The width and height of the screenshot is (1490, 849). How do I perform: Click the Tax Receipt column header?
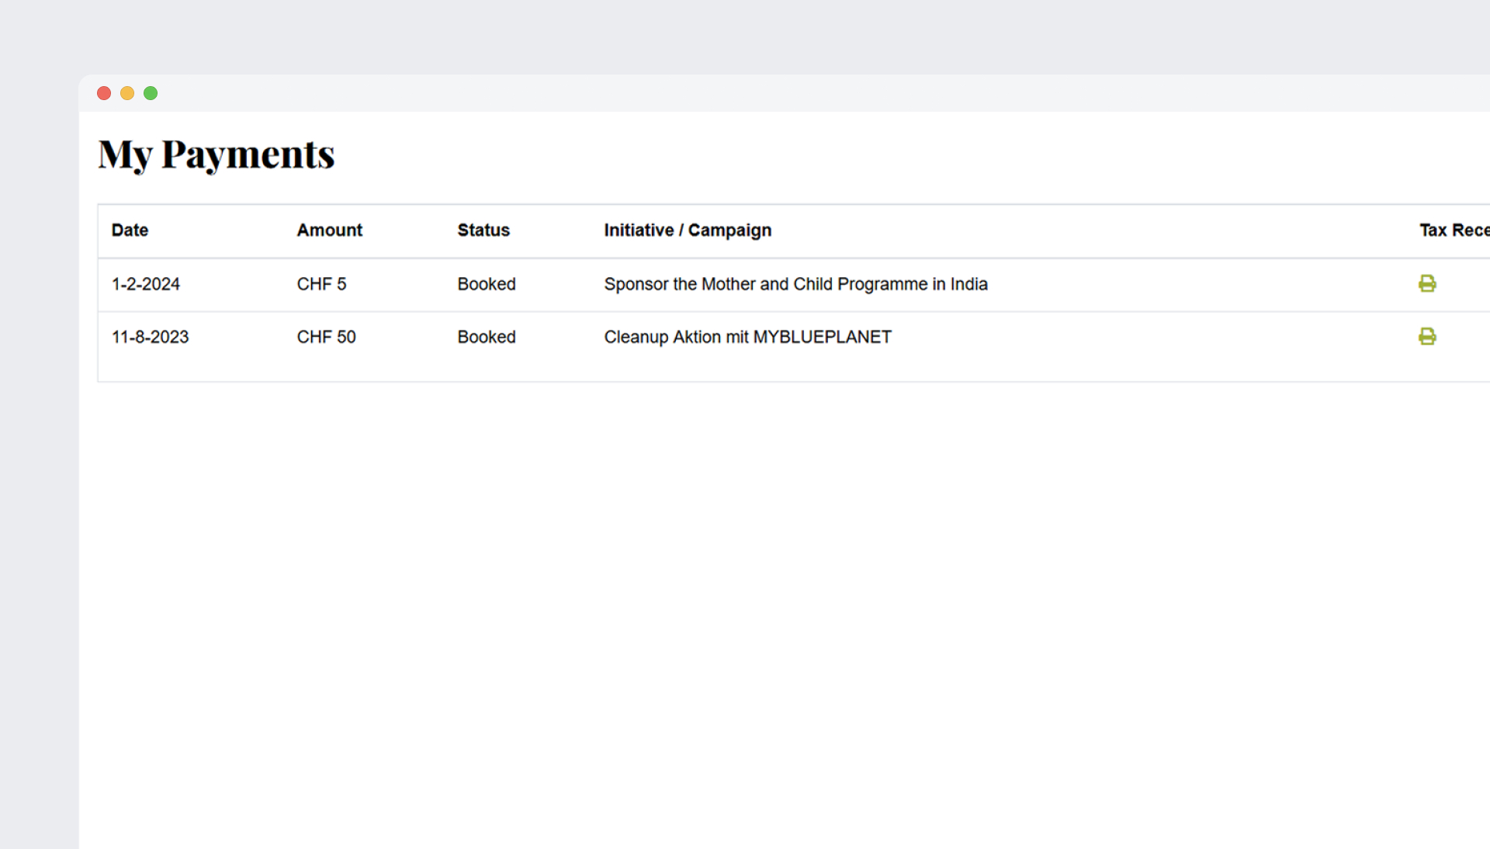1454,230
